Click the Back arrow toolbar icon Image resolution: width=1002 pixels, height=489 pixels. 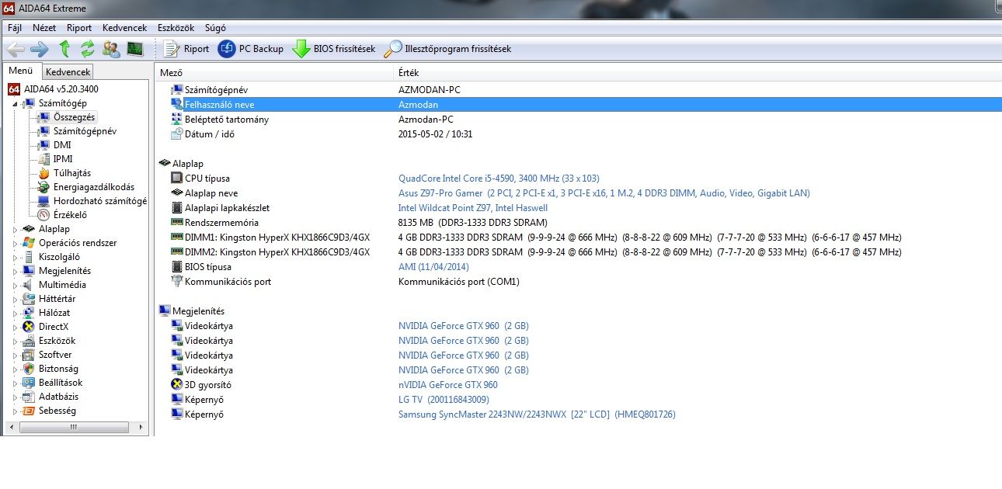click(16, 49)
